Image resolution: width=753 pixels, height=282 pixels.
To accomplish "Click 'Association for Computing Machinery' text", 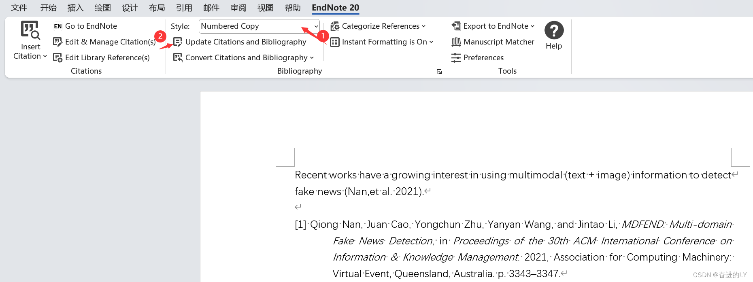I will [x=642, y=257].
